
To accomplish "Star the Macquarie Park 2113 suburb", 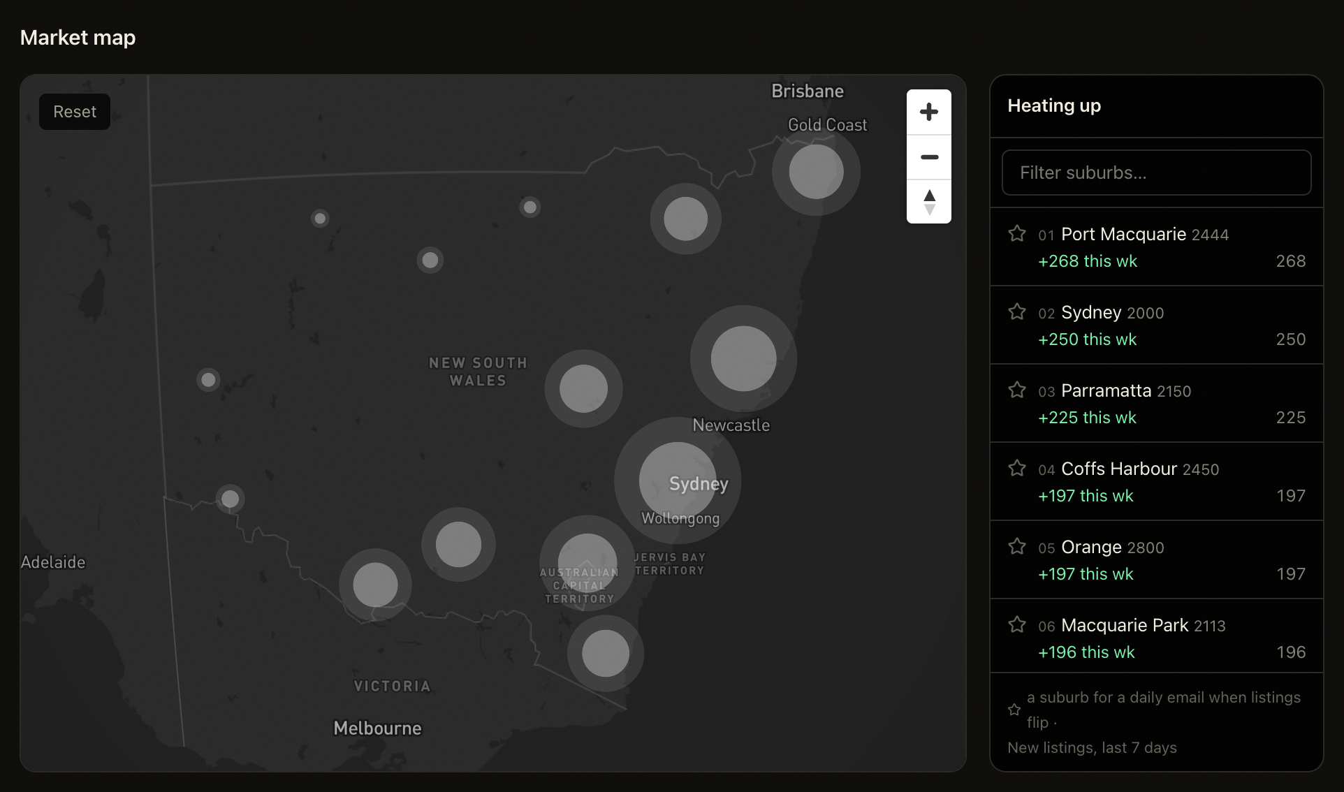I will coord(1017,624).
